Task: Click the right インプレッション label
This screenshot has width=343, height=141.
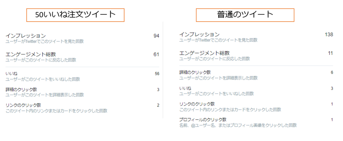Action: click(x=199, y=34)
